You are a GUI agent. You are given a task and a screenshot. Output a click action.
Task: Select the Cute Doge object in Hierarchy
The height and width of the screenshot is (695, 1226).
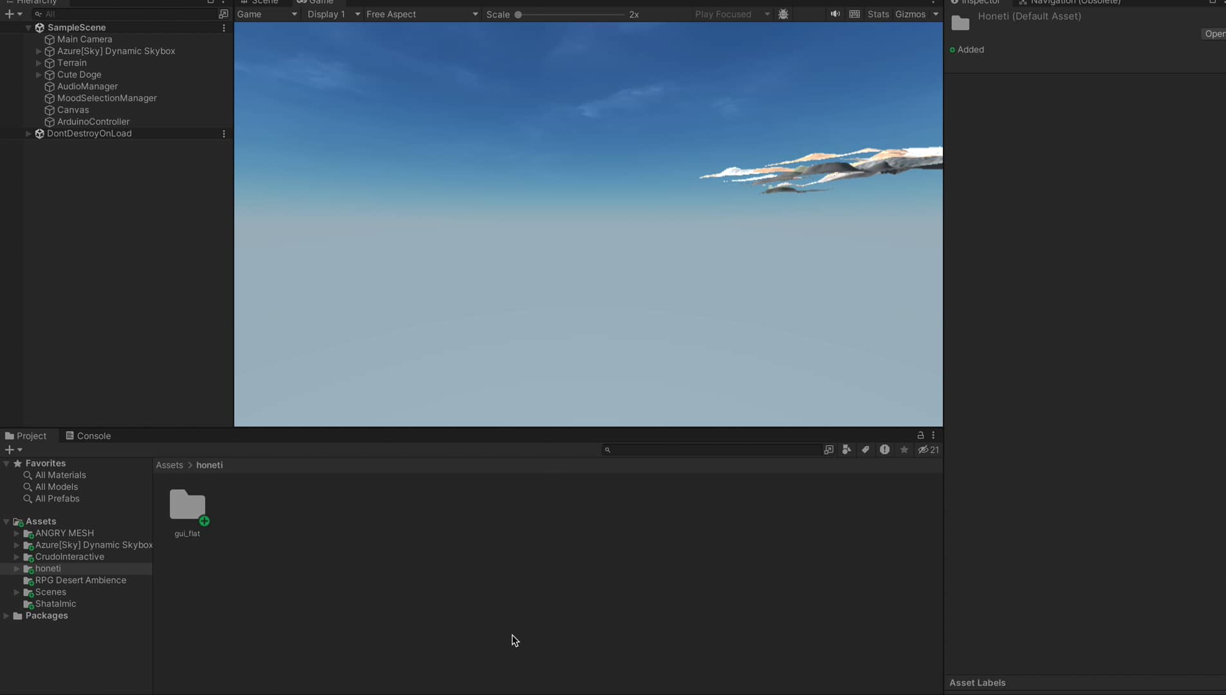[x=79, y=74]
